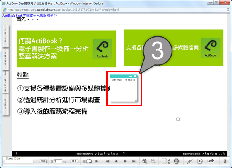
Task: Click the 何謂ActiBook green banner
Action: click(x=66, y=49)
